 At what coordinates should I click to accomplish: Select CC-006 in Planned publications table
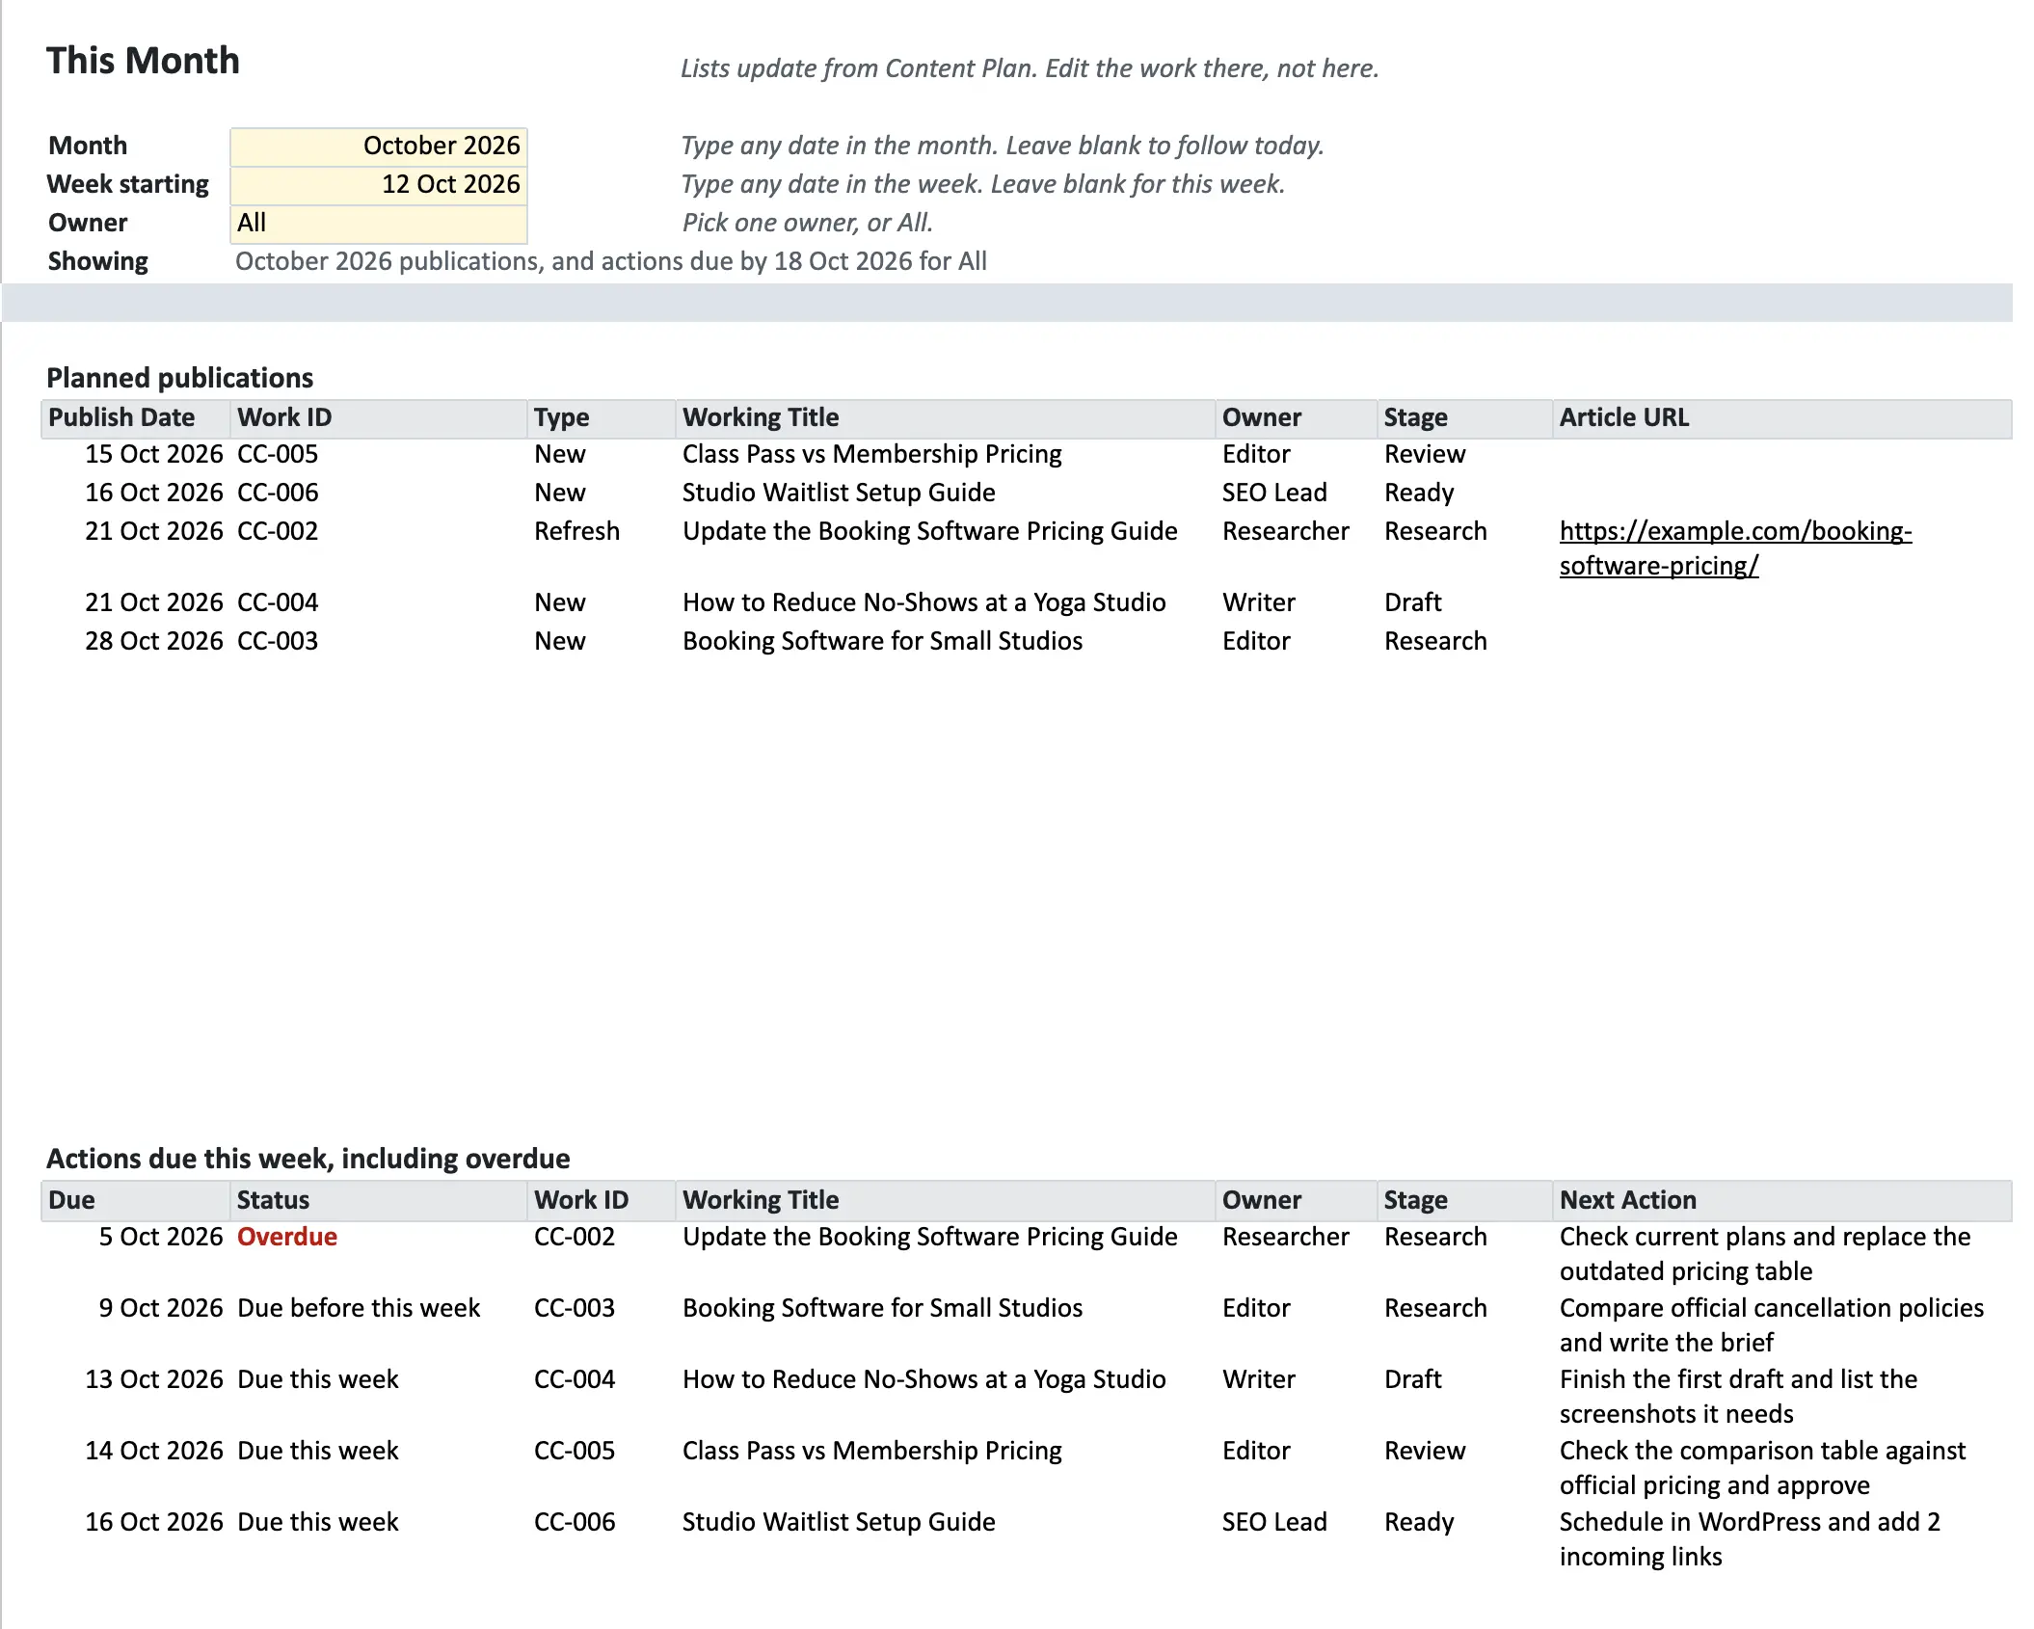278,493
